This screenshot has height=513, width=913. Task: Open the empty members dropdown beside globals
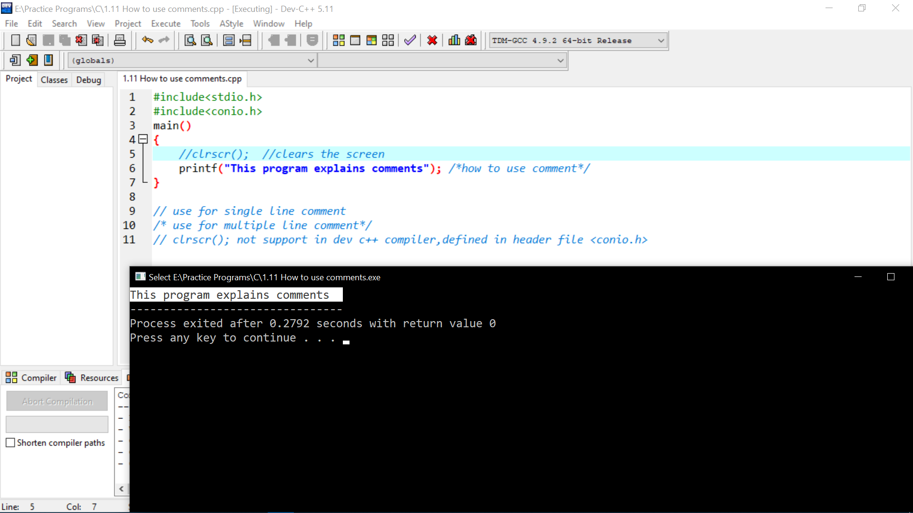(x=442, y=61)
